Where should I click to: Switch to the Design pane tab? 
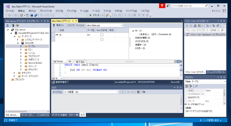coord(58,61)
